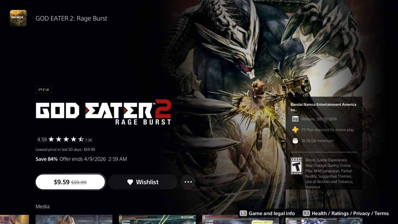This screenshot has height=224, width=398.
Task: Click the 4.59 rating score
Action: 42,140
